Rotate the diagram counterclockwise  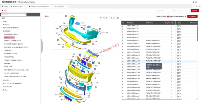(107, 18)
